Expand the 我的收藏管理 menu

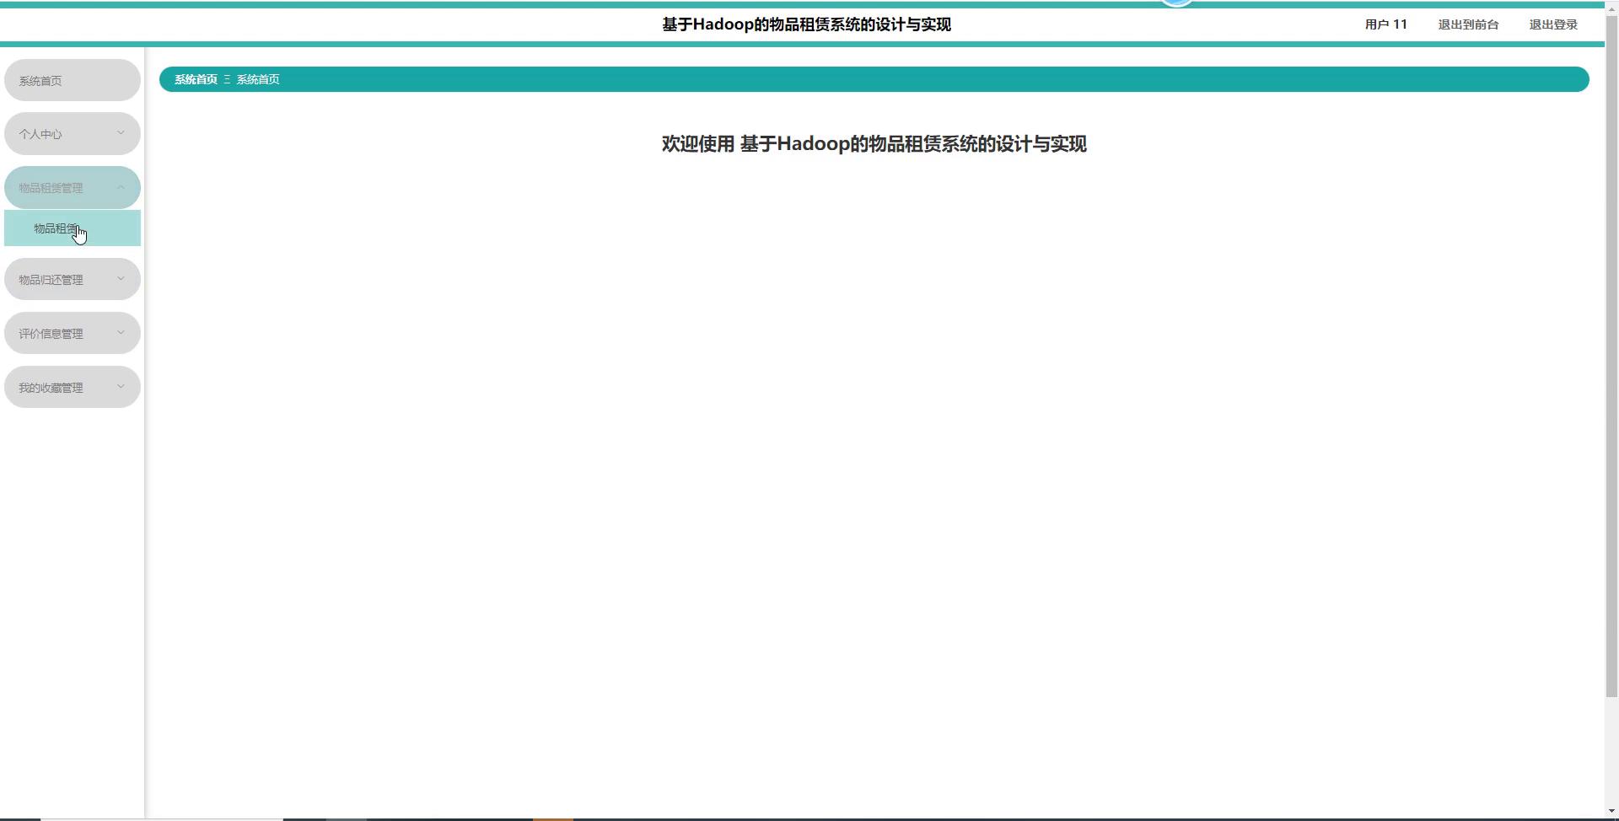[73, 387]
